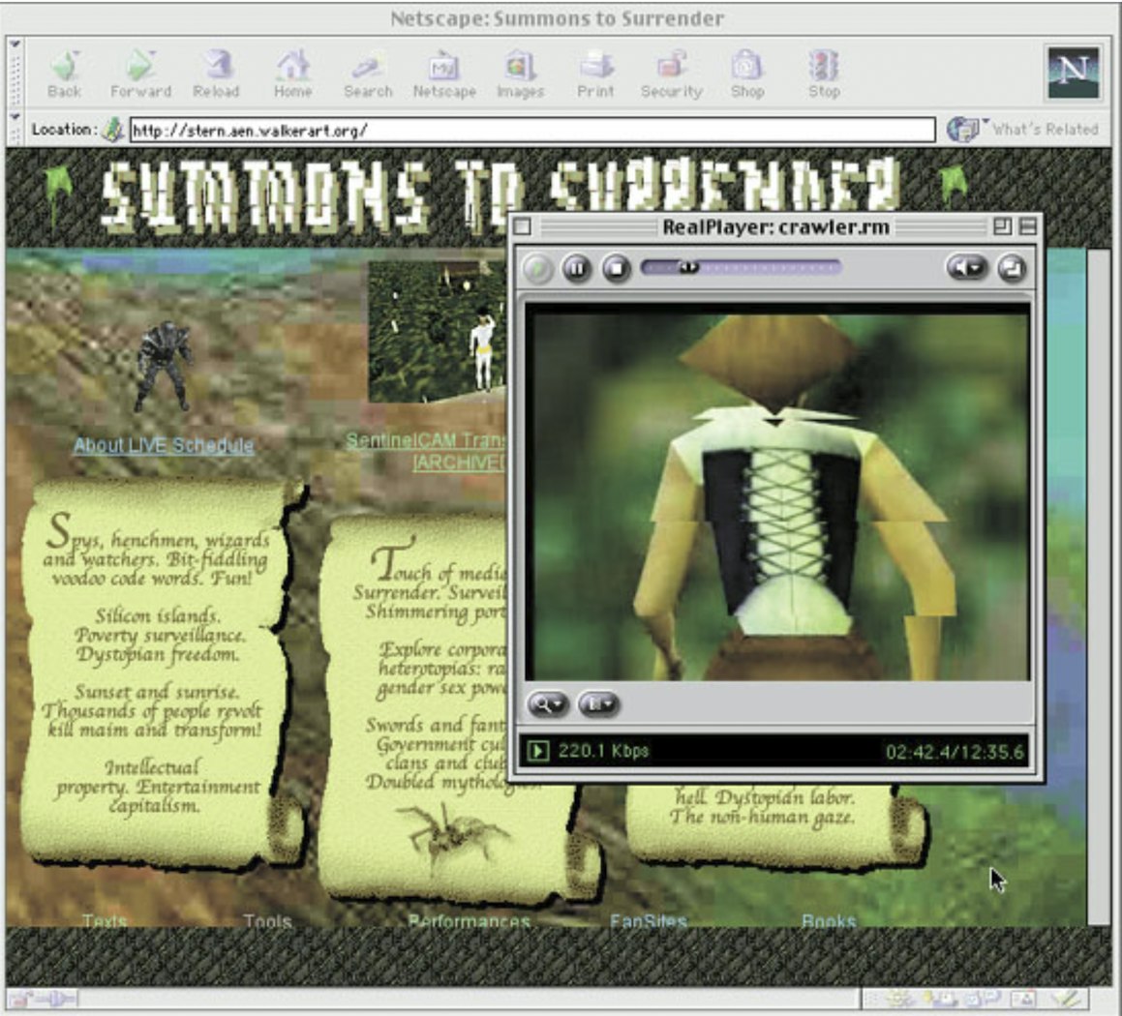Viewport: 1122px width, 1016px height.
Task: Click the RealPlayer window collapse box
Action: pos(1027,226)
